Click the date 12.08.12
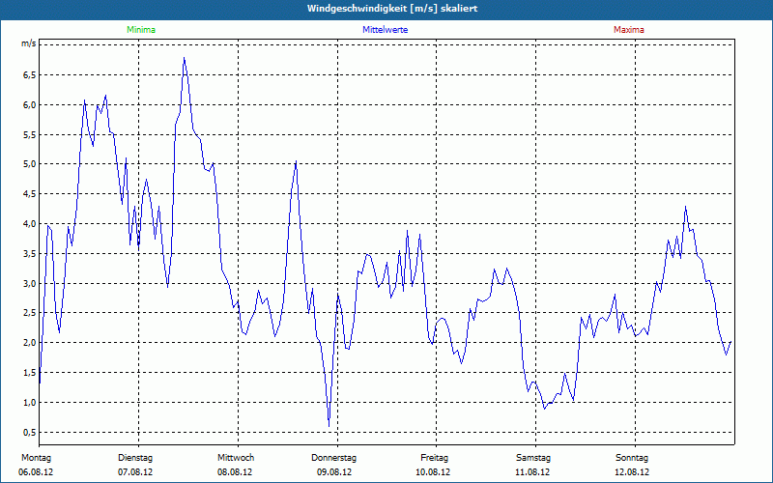This screenshot has width=773, height=483. tap(632, 472)
